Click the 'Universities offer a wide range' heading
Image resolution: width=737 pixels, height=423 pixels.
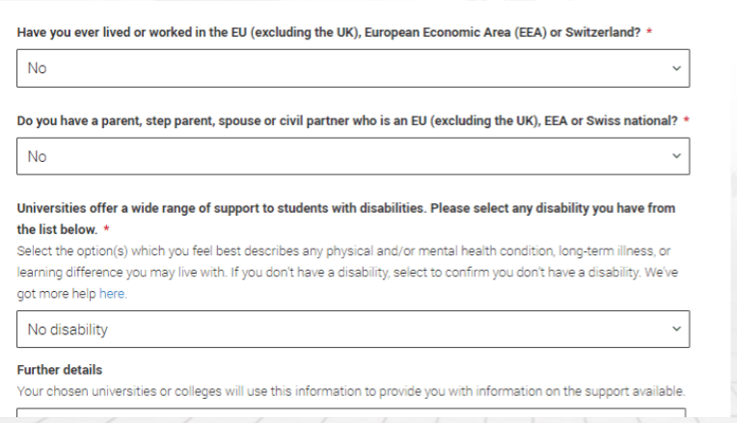[x=346, y=219]
